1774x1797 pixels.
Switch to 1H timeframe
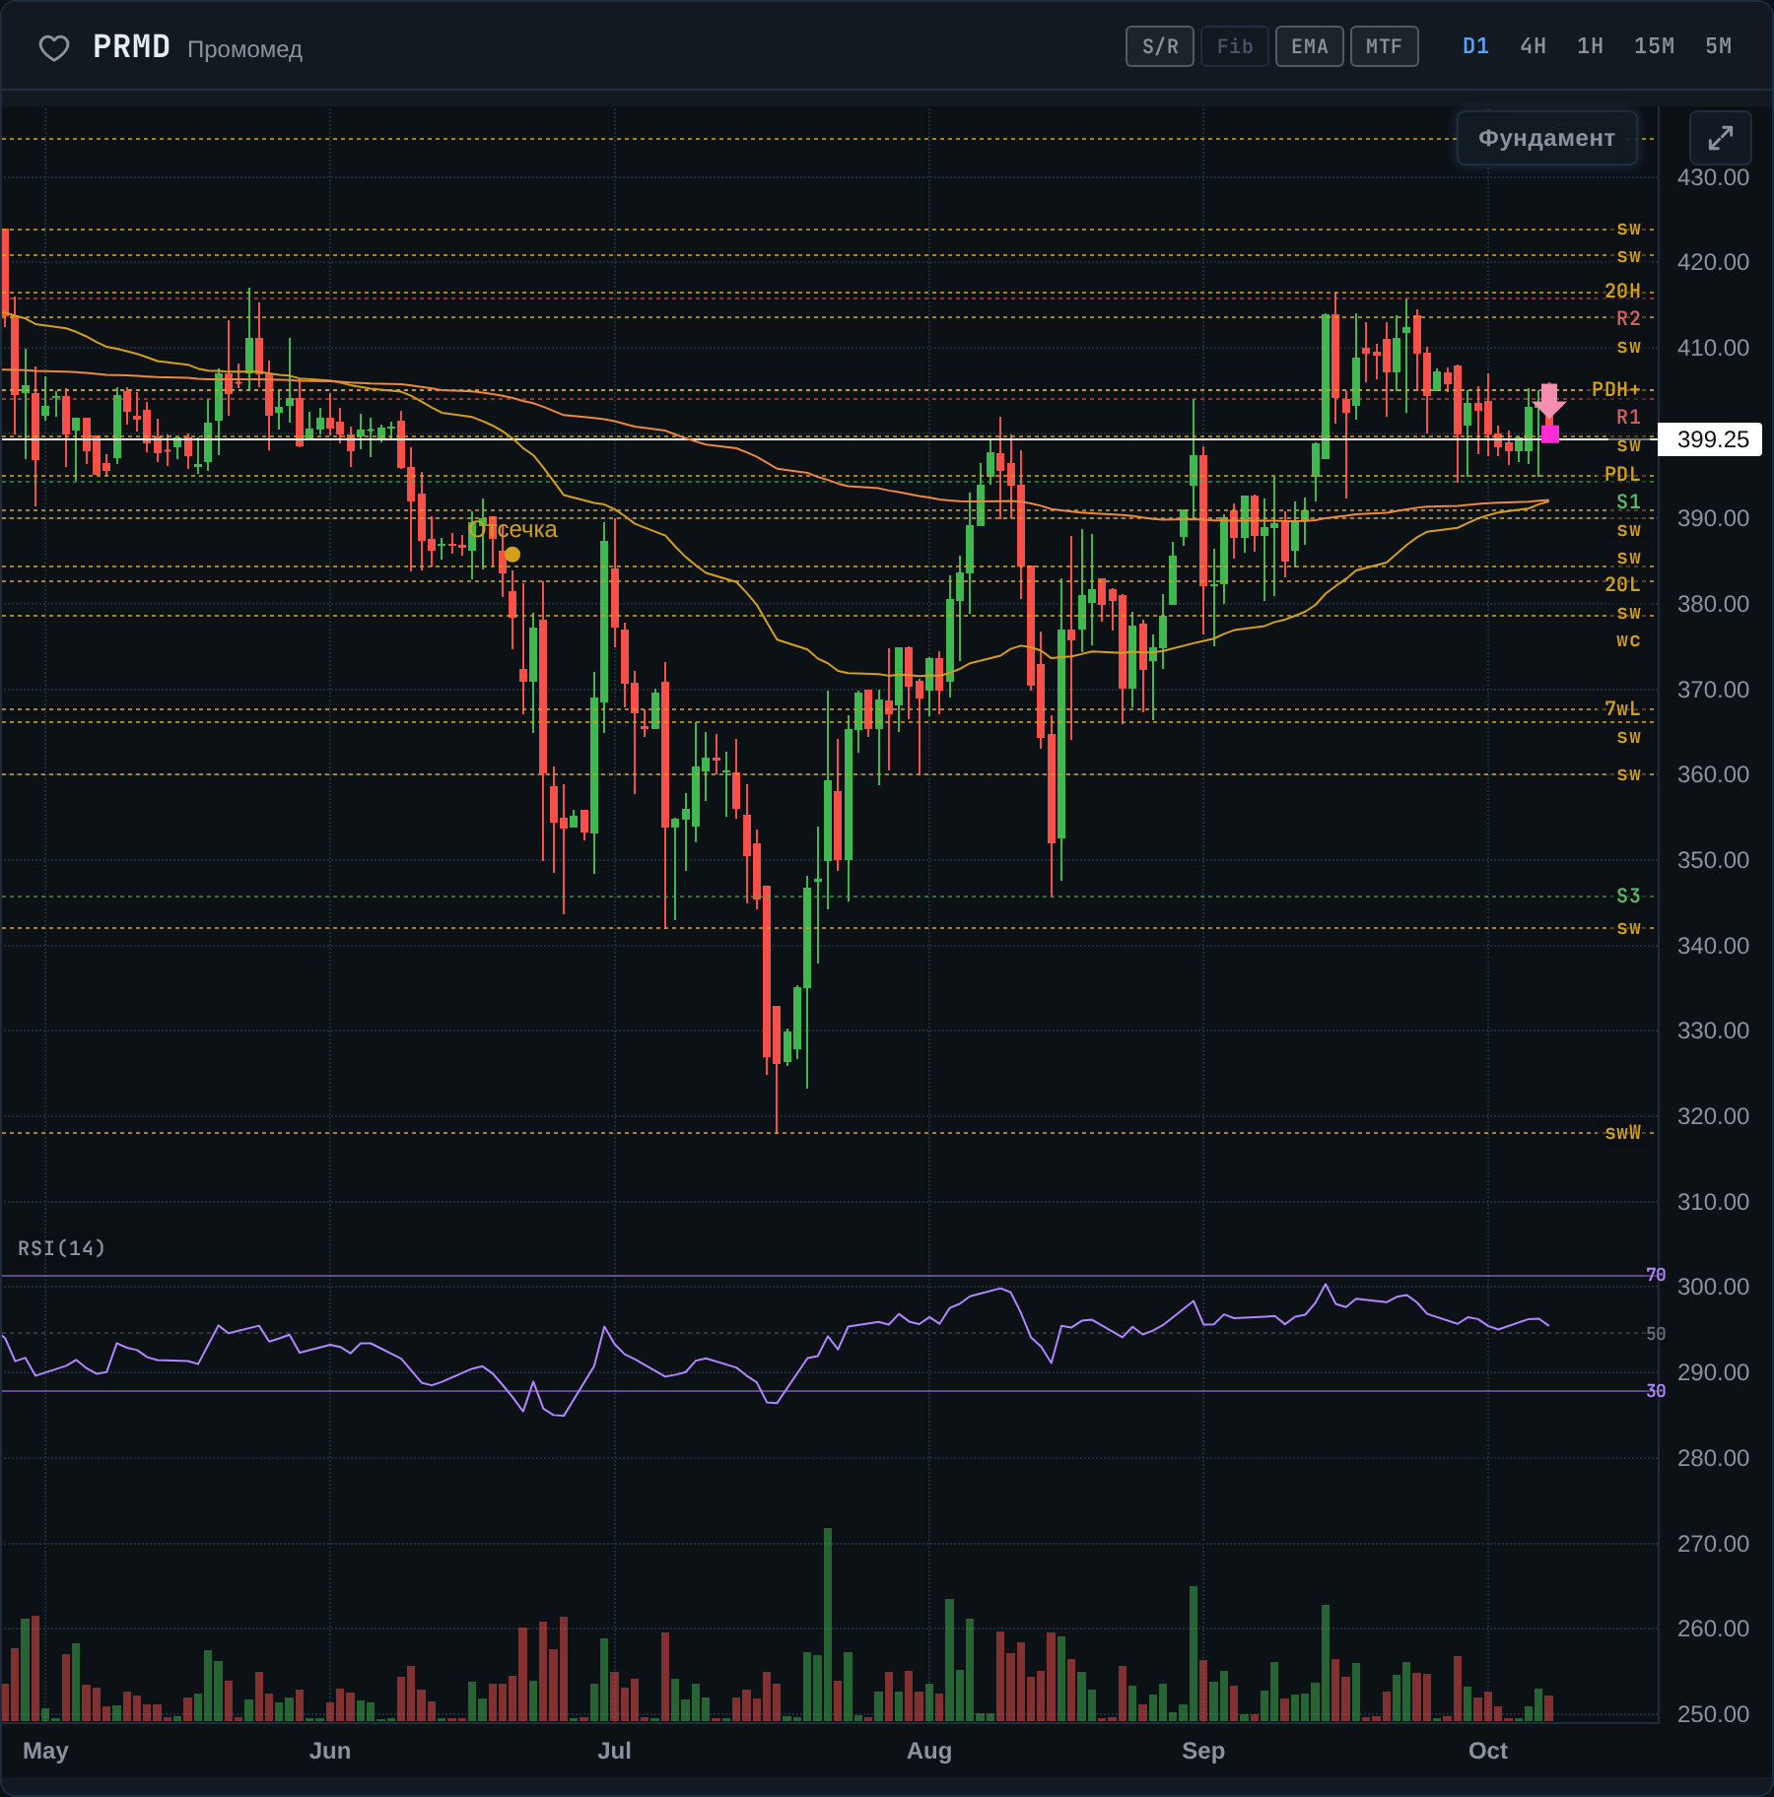tap(1590, 46)
